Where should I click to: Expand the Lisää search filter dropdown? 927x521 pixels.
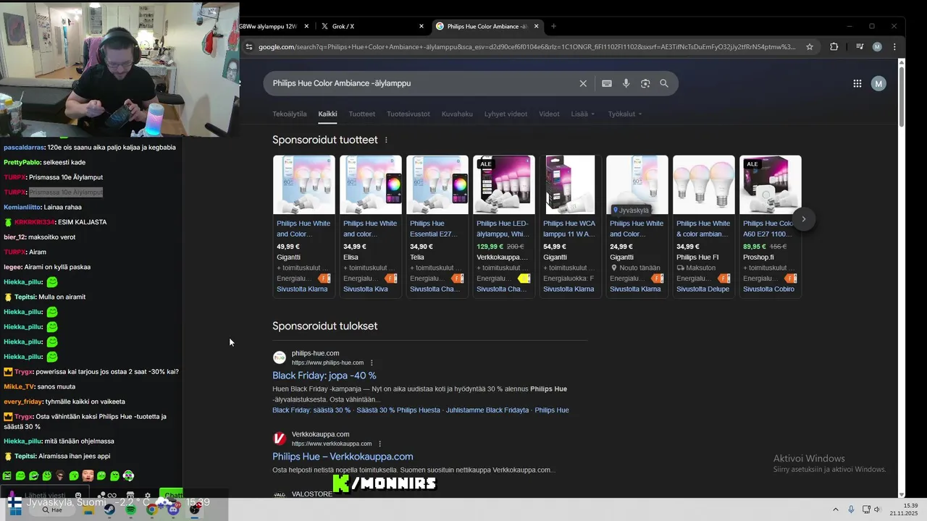pos(583,114)
